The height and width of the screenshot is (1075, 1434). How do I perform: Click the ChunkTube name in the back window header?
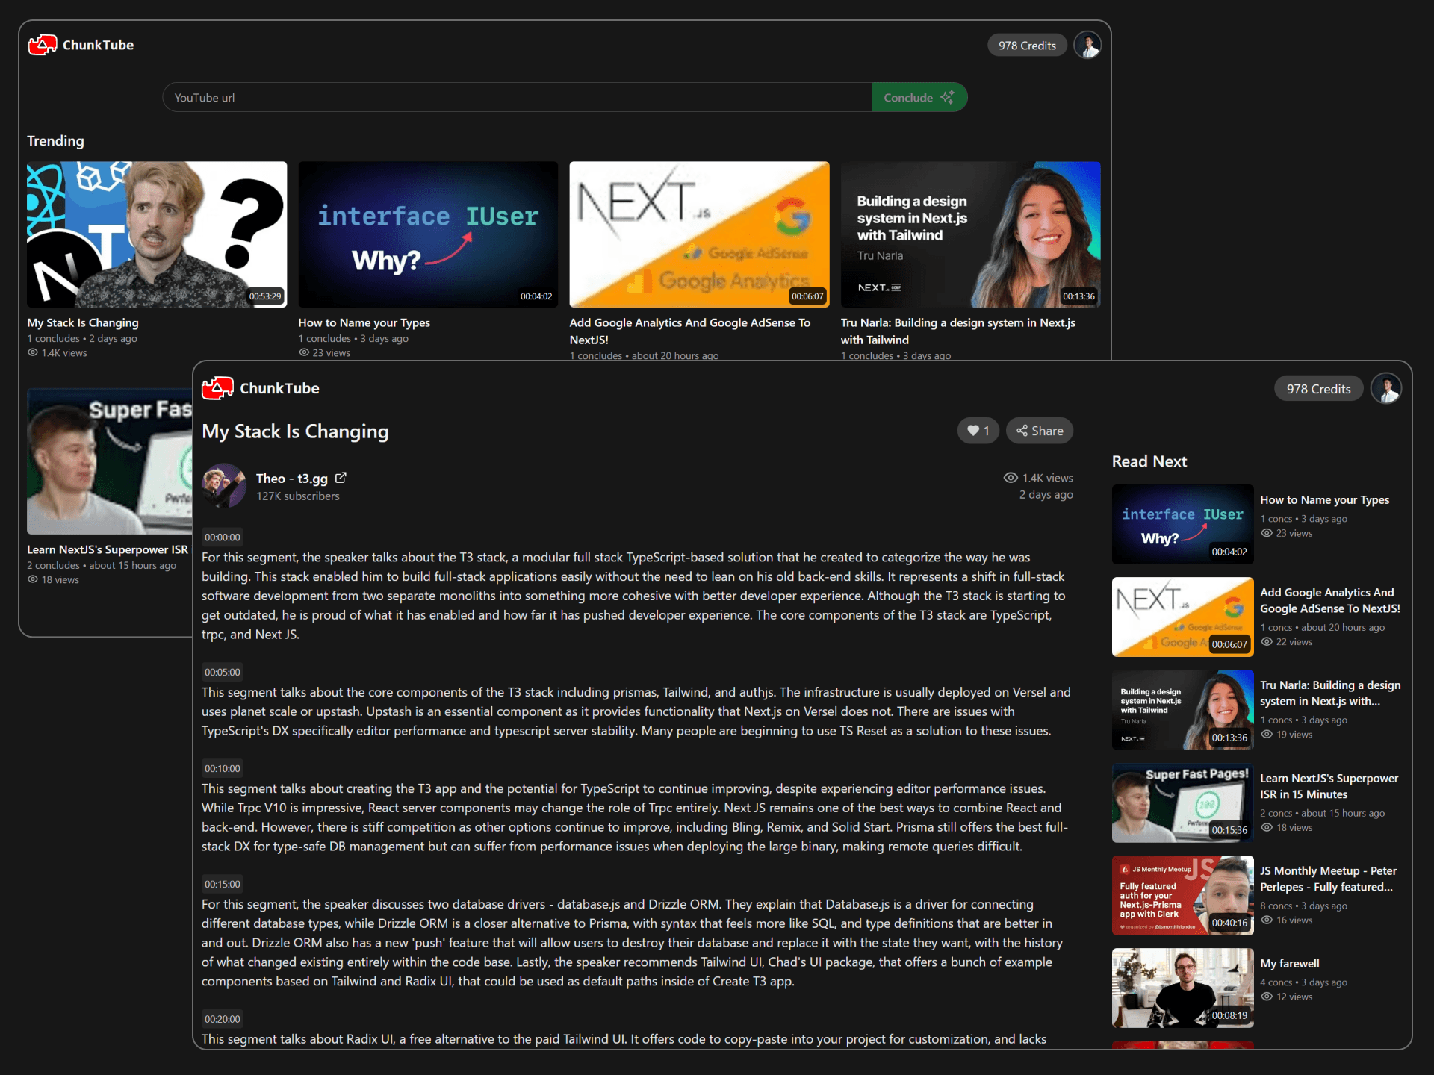tap(99, 45)
